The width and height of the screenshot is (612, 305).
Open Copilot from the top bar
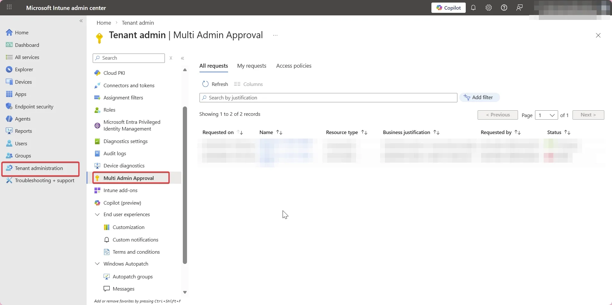(448, 8)
